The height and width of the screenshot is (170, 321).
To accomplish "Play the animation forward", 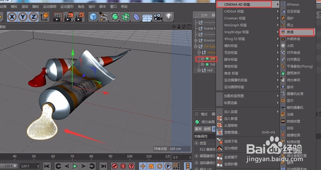I will point(75,166).
